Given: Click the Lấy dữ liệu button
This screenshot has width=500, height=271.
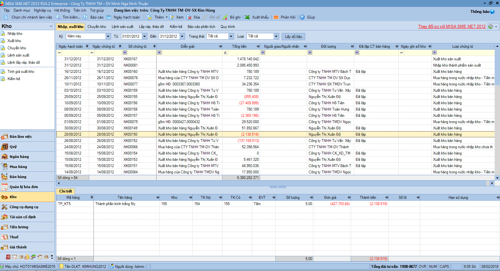Looking at the screenshot, I should (x=293, y=37).
